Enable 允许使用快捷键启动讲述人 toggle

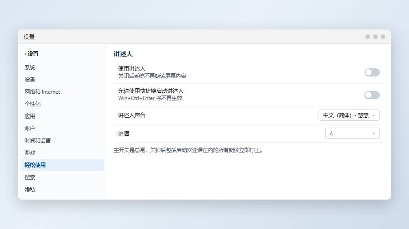point(372,95)
